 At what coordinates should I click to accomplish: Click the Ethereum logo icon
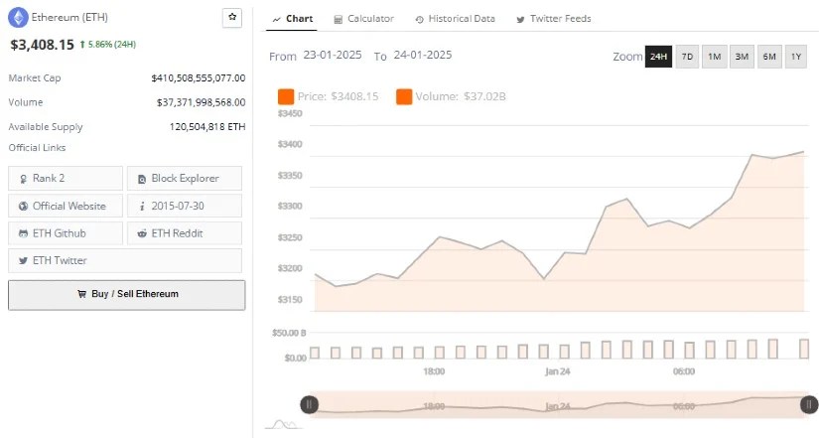coord(18,17)
